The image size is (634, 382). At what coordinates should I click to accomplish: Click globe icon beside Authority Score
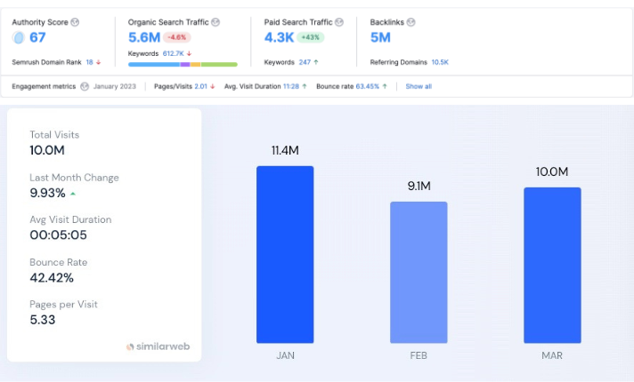[75, 22]
